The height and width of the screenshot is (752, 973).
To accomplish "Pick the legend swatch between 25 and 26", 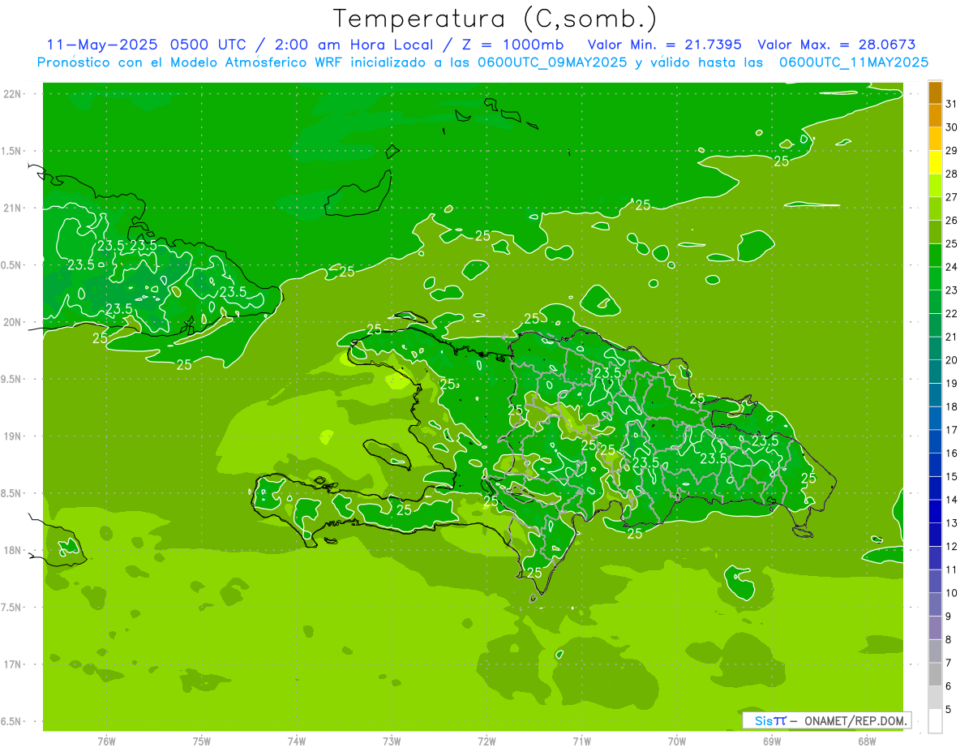I will click(935, 232).
